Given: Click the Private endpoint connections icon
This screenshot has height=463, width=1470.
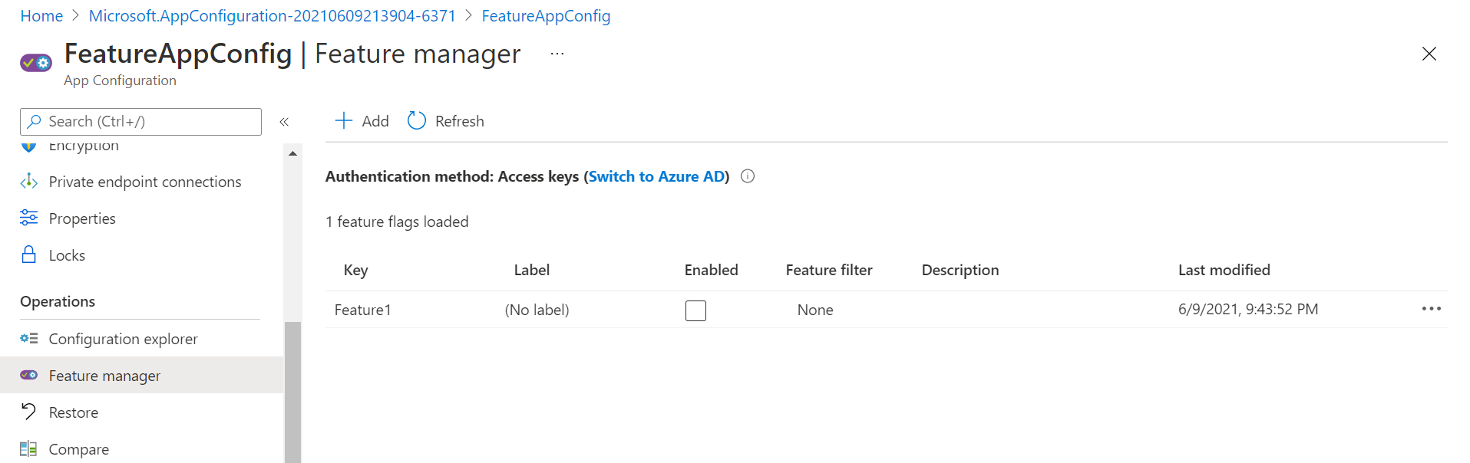Looking at the screenshot, I should pos(29,182).
